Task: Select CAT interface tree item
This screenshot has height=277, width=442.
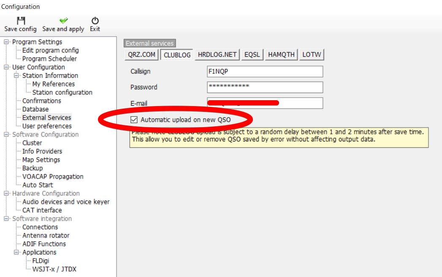Action: [42, 210]
